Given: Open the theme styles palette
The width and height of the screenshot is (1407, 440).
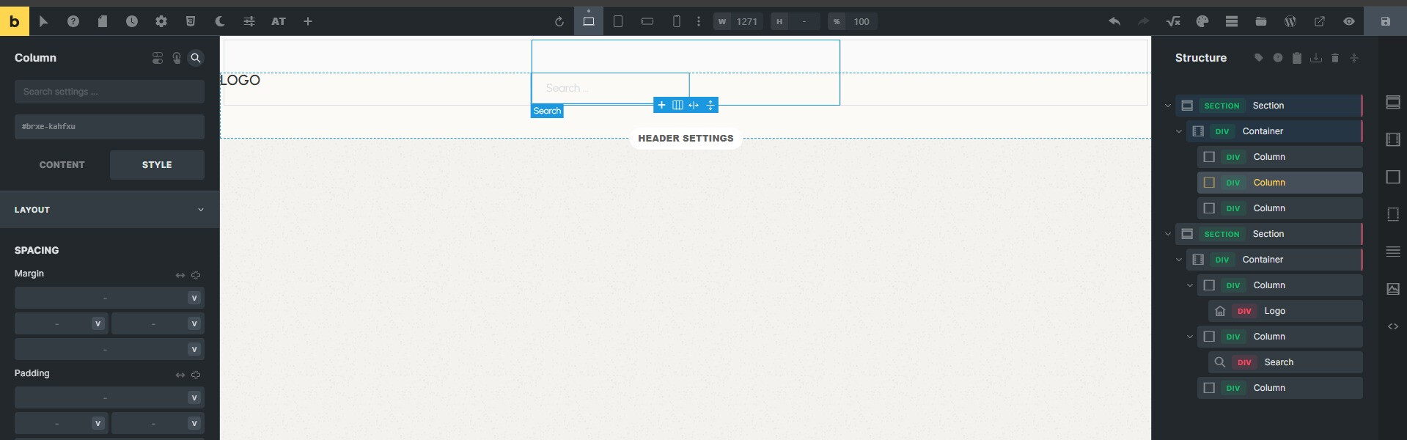Looking at the screenshot, I should pyautogui.click(x=1202, y=21).
